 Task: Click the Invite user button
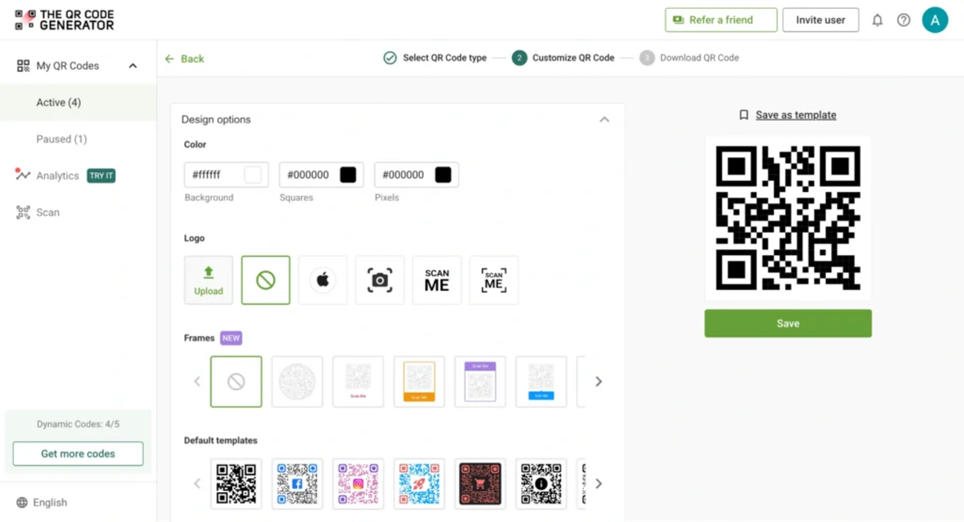tap(820, 20)
